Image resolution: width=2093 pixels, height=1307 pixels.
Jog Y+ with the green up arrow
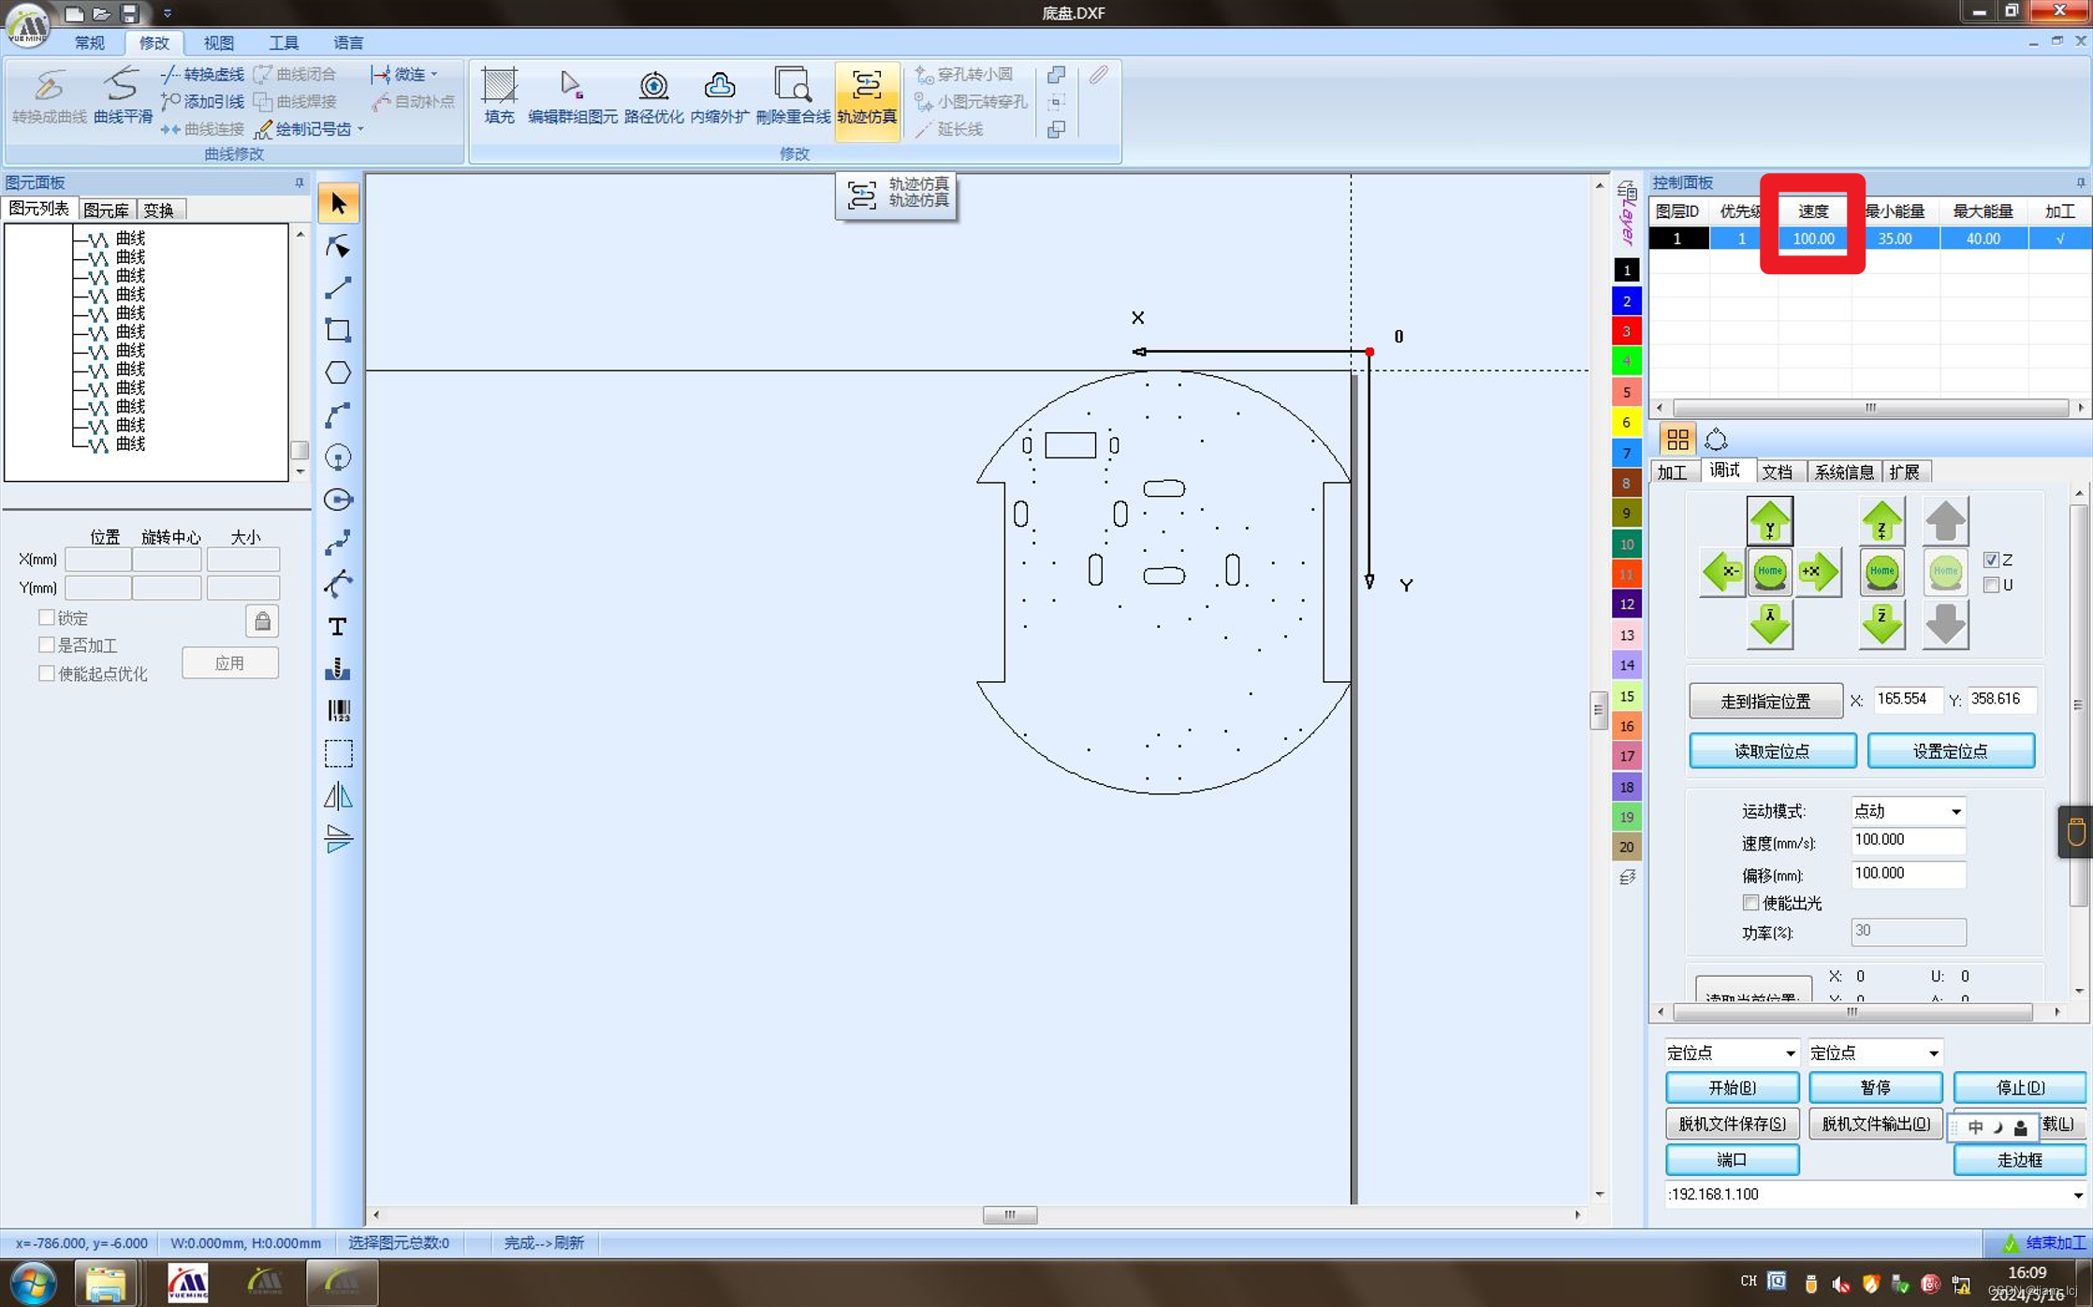(x=1769, y=521)
